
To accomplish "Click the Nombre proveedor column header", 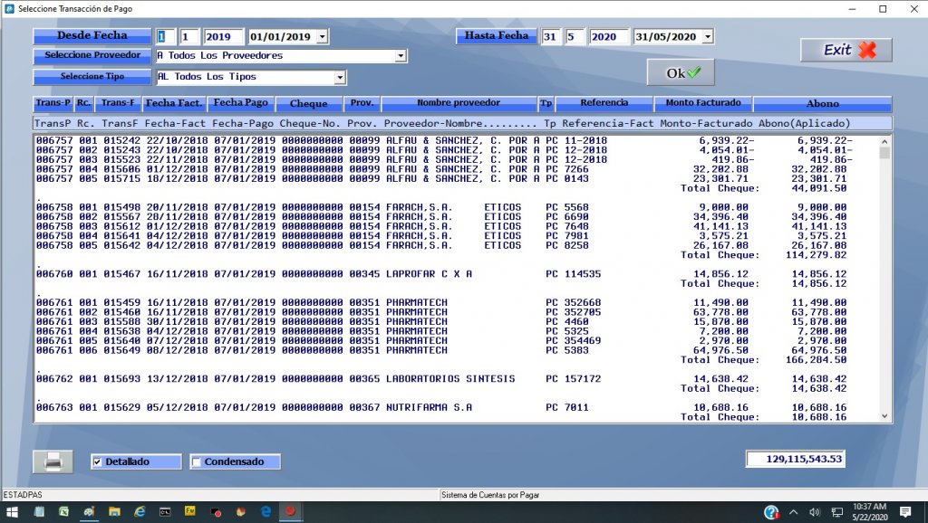I will 458,104.
